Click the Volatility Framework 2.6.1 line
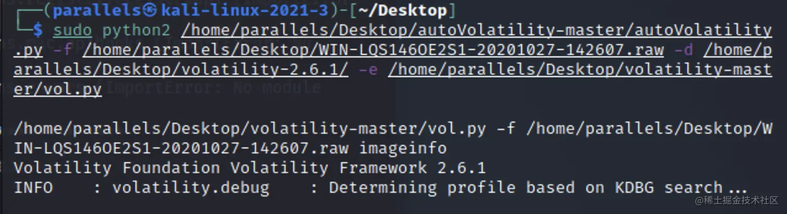 pos(250,168)
